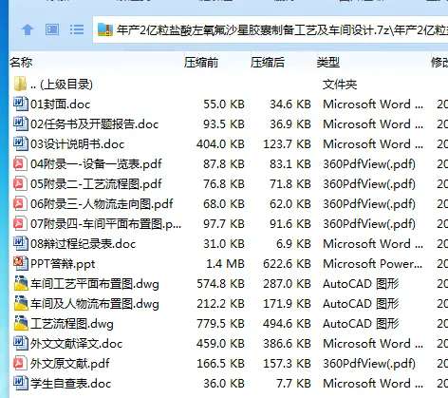
Task: Click the 7.7 KB compressed size cell
Action: coord(293,384)
